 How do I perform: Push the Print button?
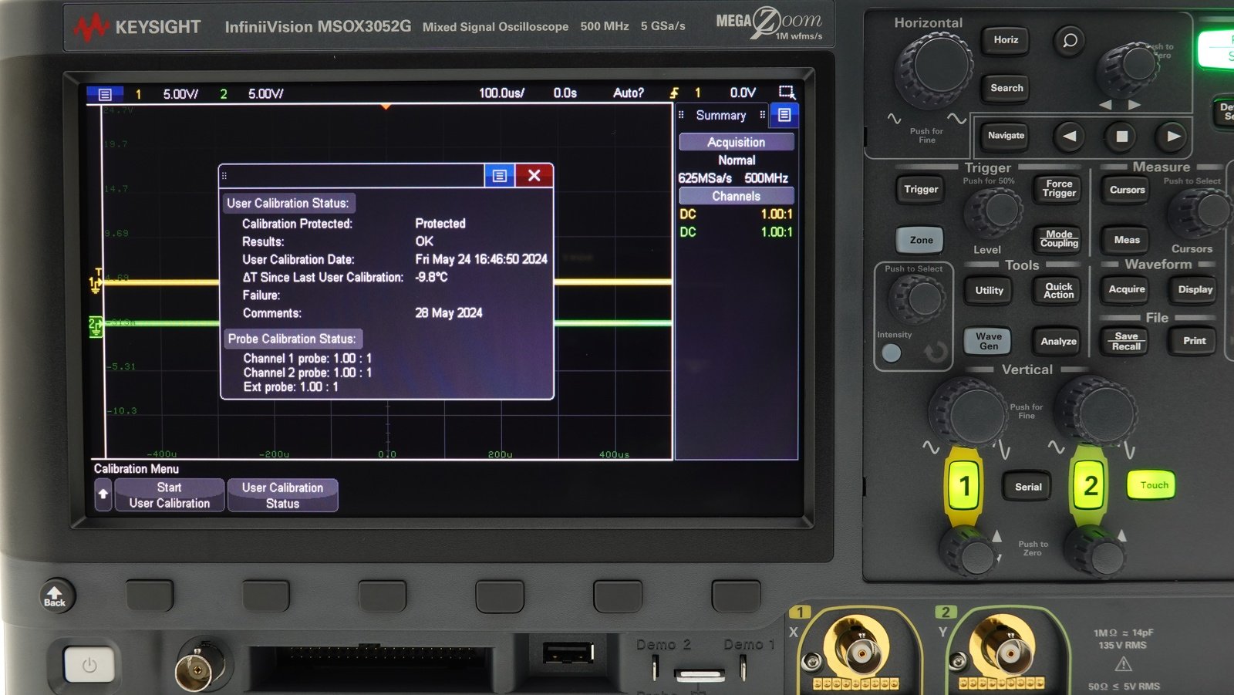(x=1194, y=341)
